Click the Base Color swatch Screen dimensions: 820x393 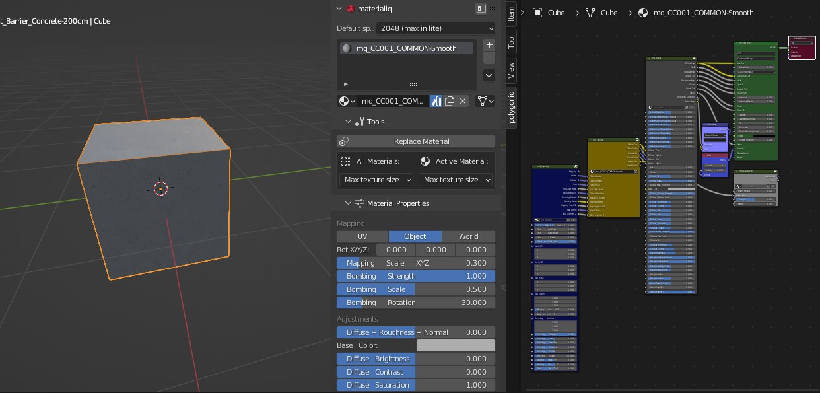point(456,345)
